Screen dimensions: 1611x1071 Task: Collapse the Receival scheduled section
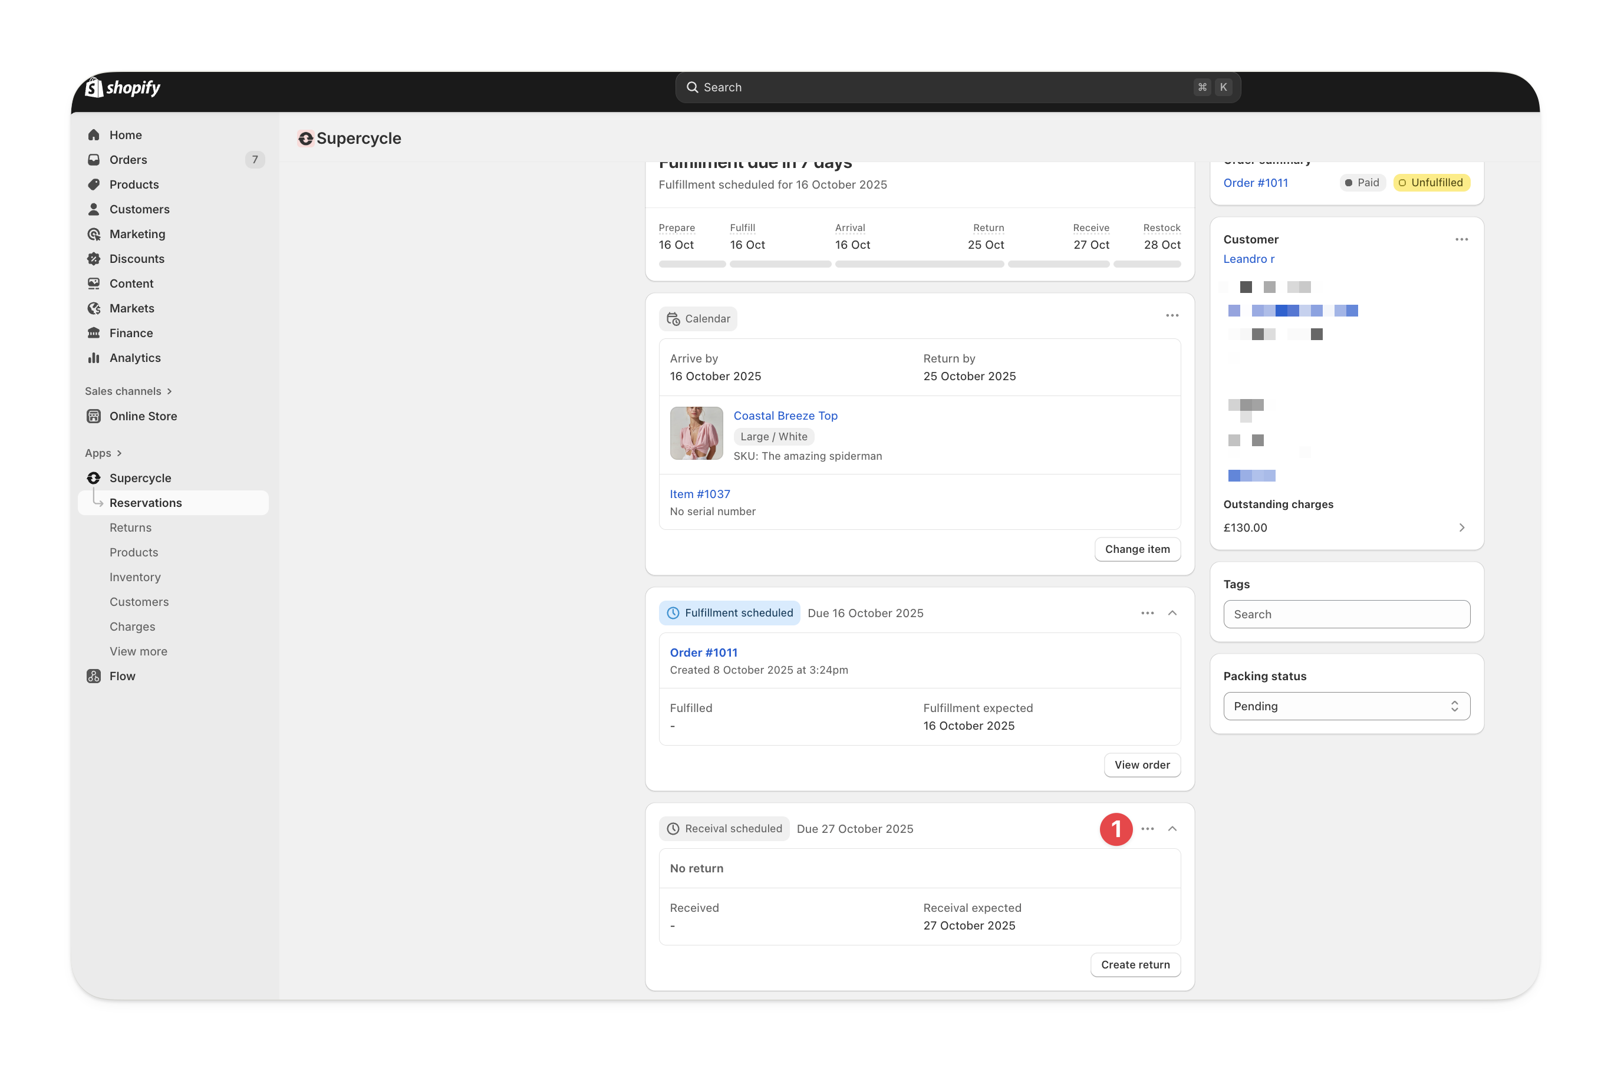tap(1172, 829)
